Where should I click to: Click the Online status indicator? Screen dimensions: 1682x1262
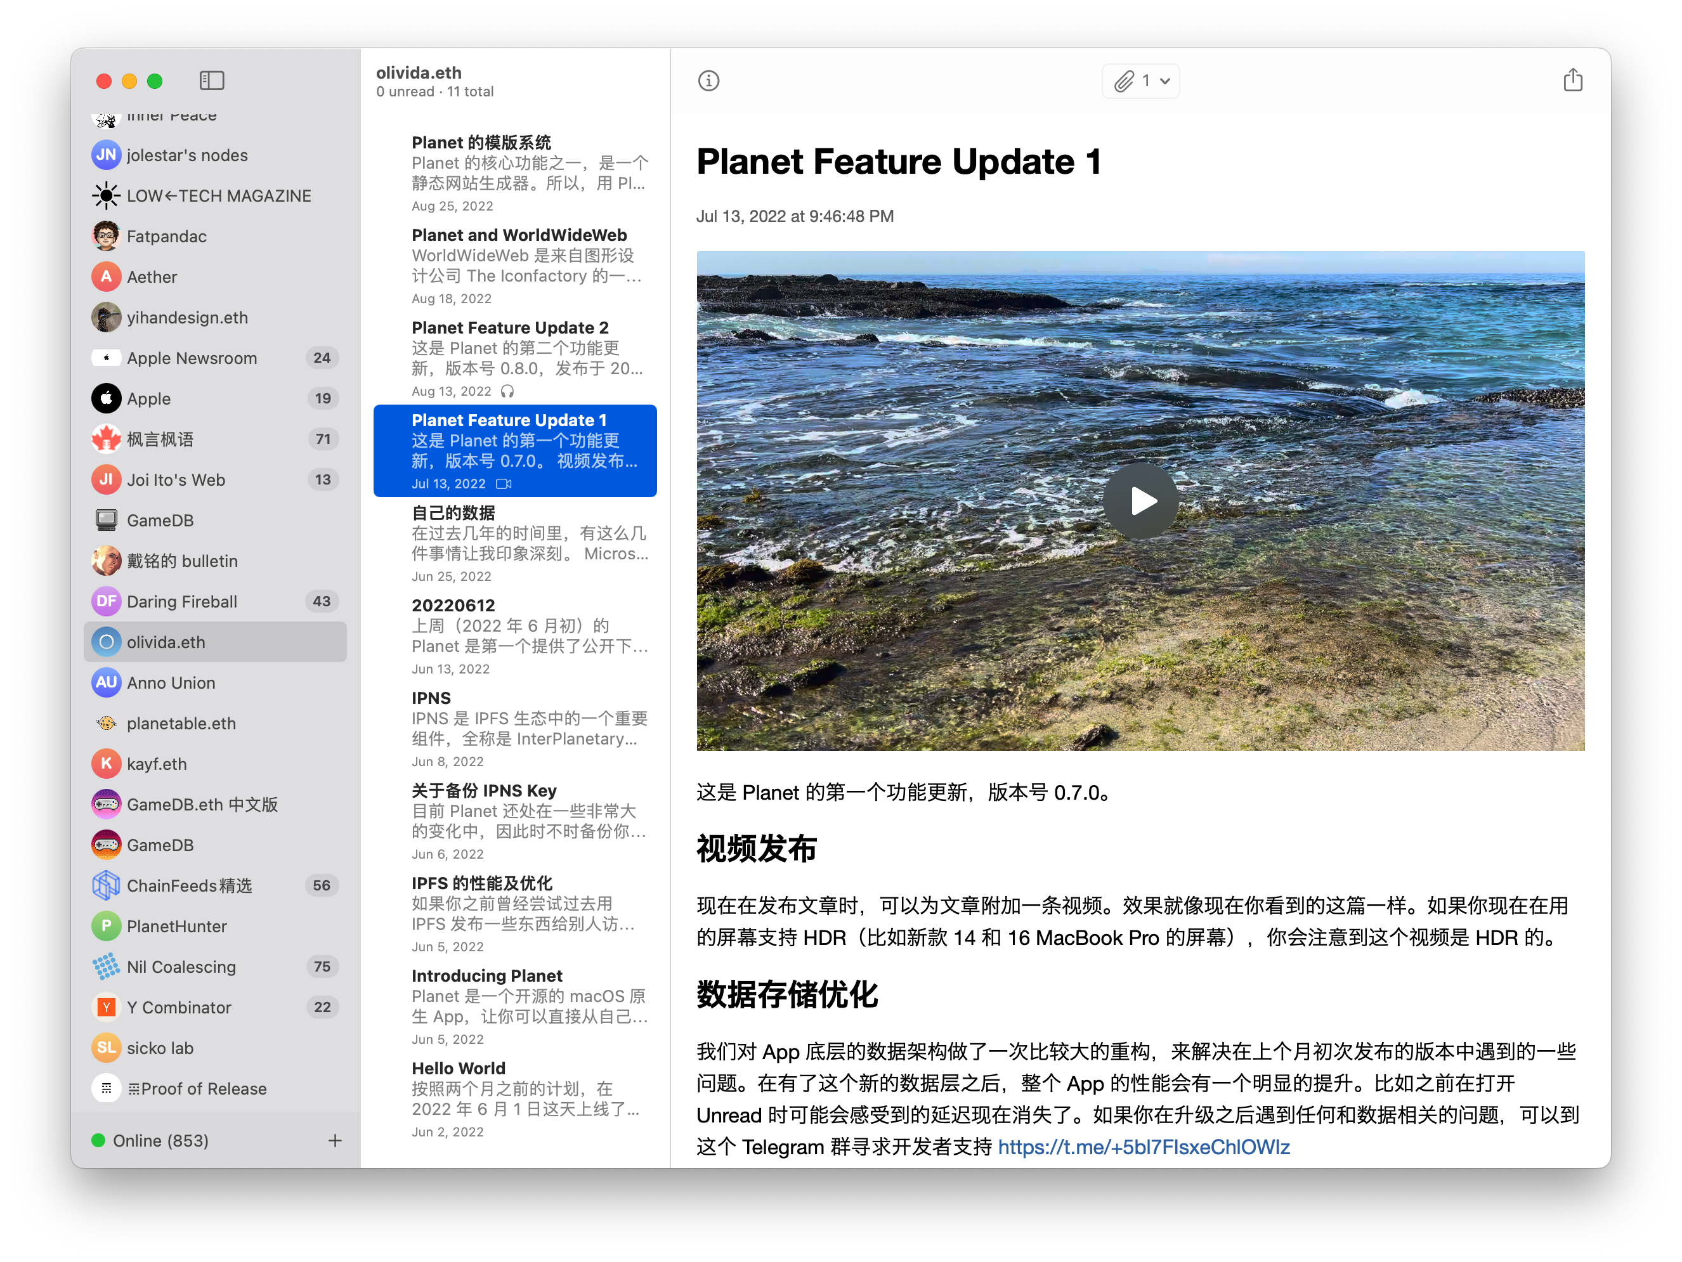point(98,1140)
